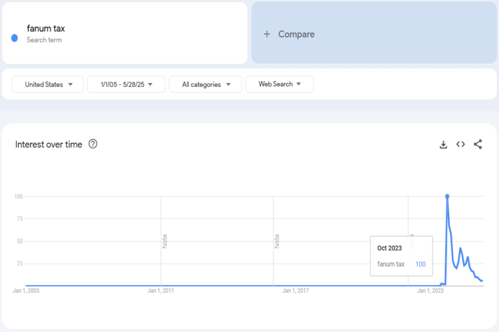The image size is (499, 332).
Task: Click the tooltip value 100
Action: point(420,264)
